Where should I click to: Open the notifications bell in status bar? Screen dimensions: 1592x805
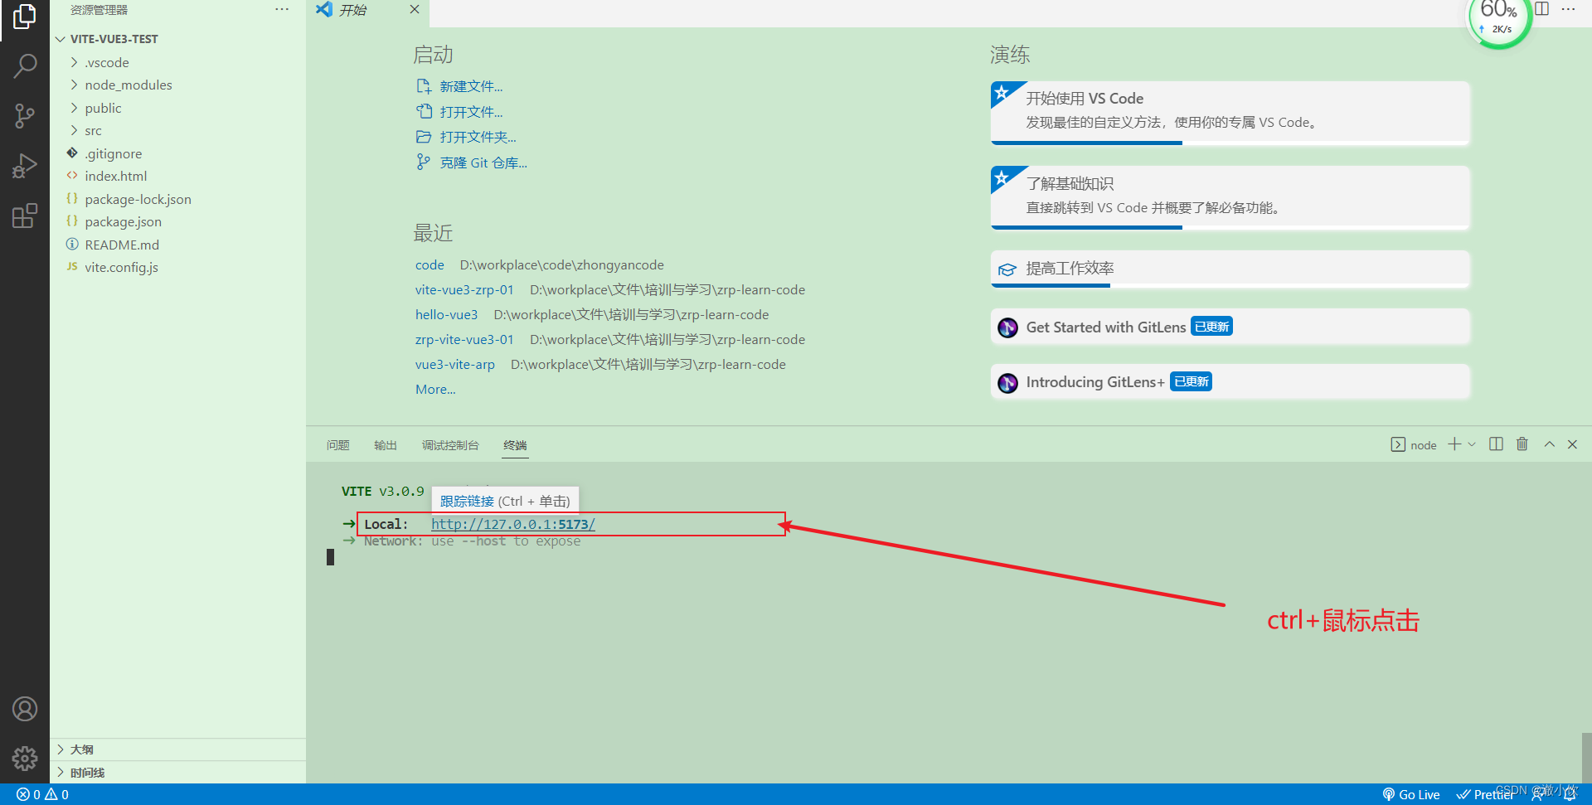[x=1572, y=793]
